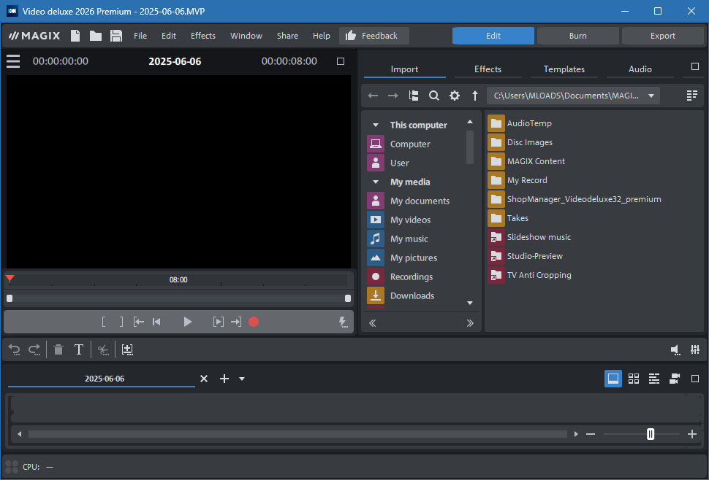The height and width of the screenshot is (480, 709).
Task: Open the Share menu
Action: [287, 36]
